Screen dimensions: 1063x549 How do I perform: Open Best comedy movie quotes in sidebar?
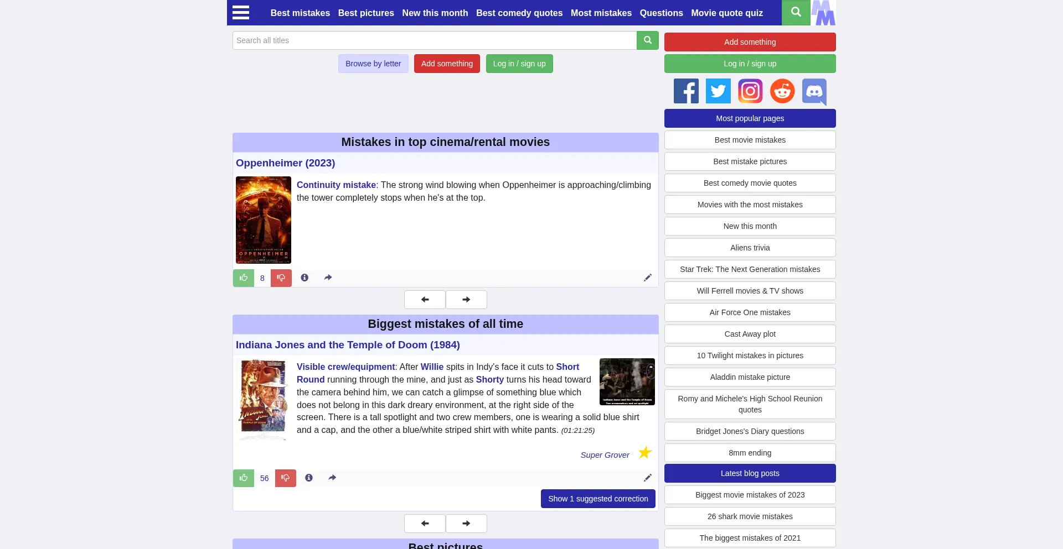(750, 183)
